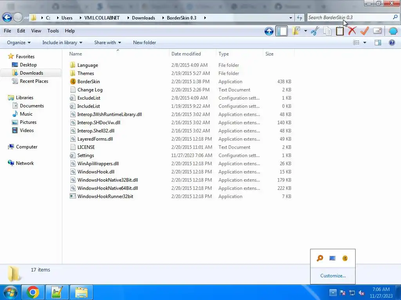
Task: Select WindowsHookRunner32bit application
Action: 105,196
